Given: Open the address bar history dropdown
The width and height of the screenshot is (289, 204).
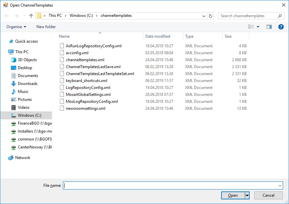Looking at the screenshot, I should 204,16.
